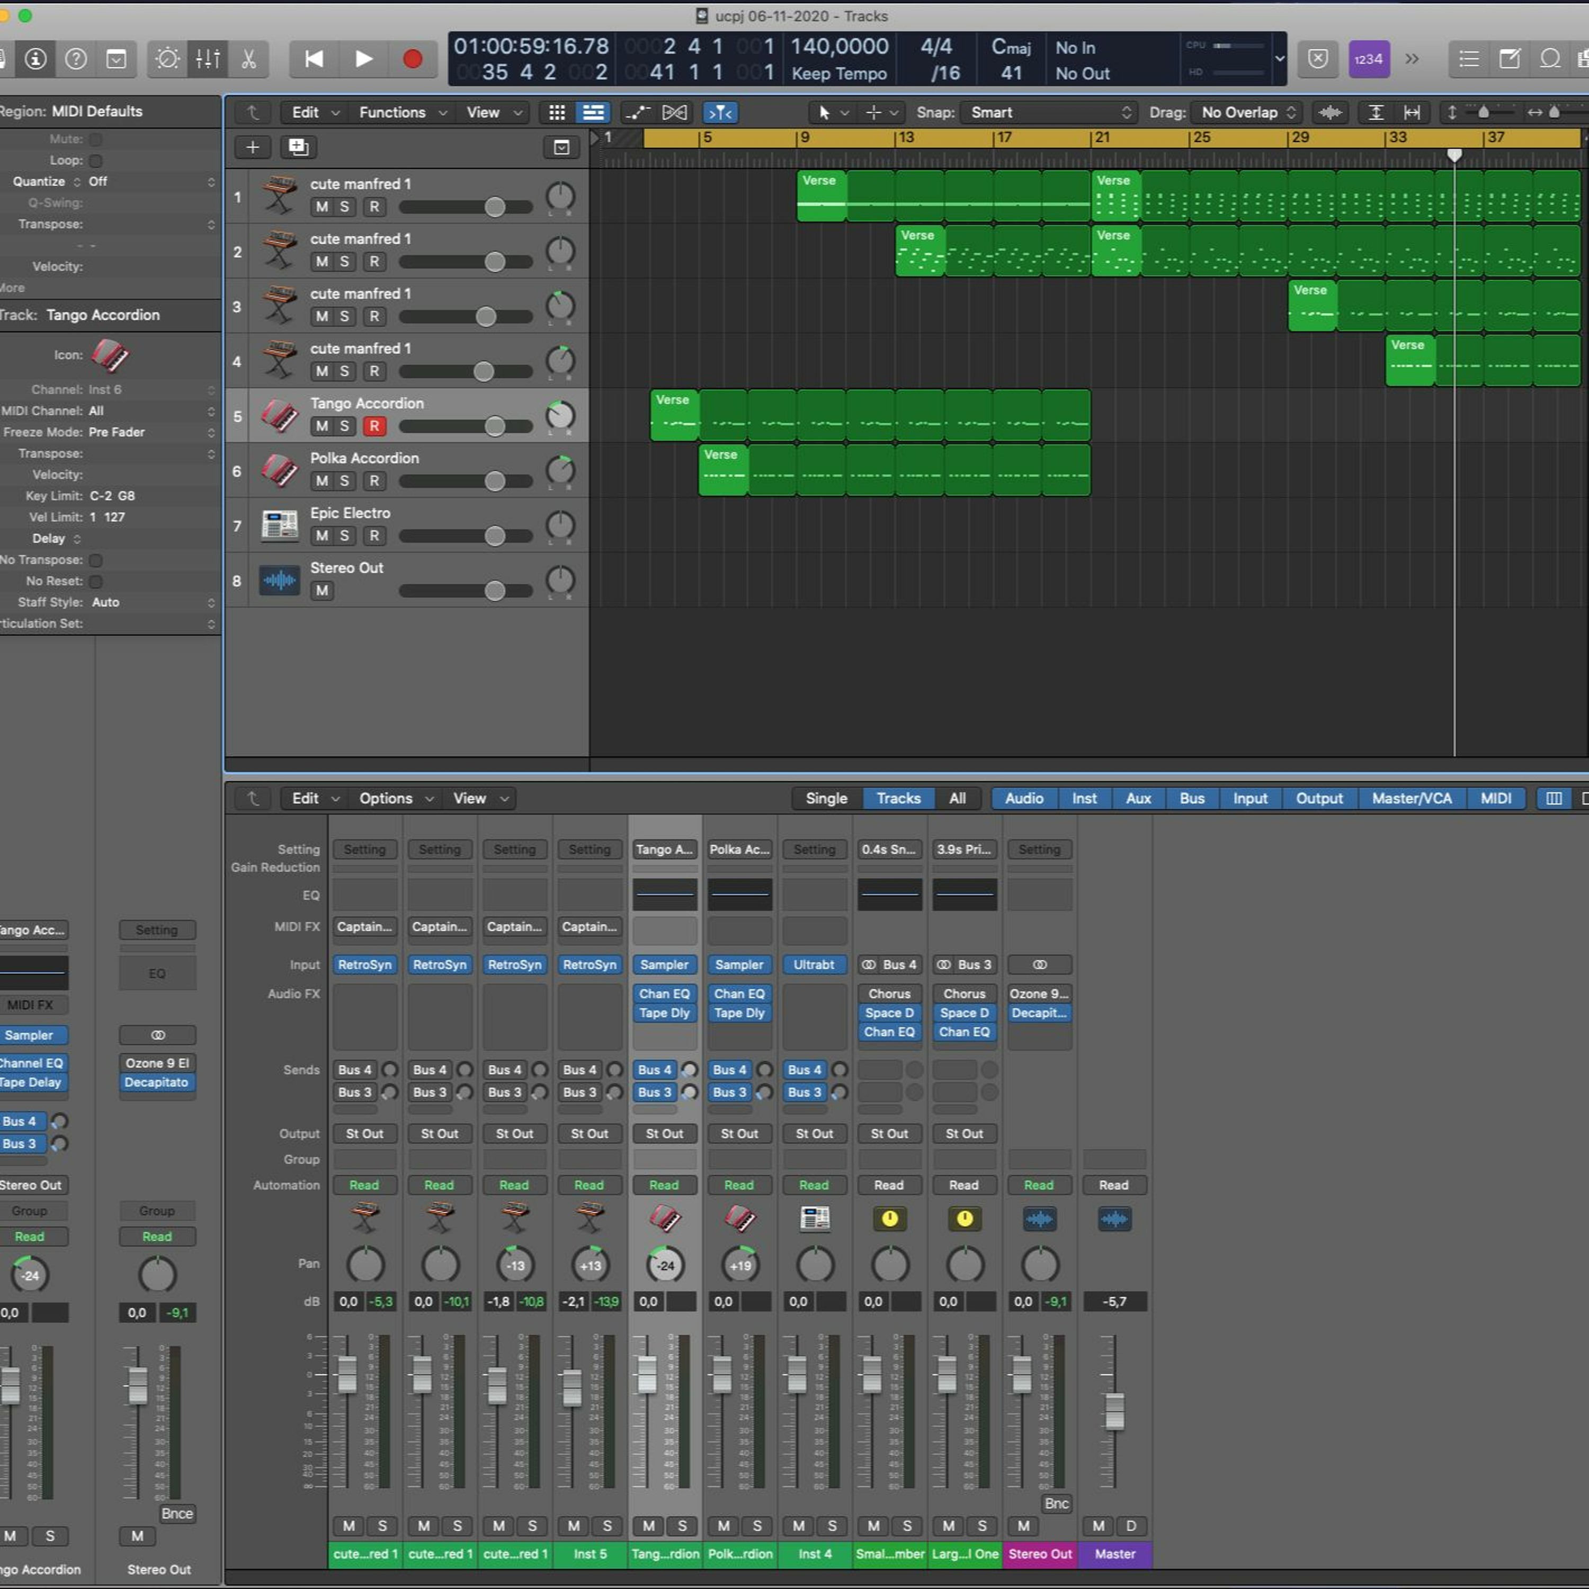Enable the Loop checkbox in Region inspector

[95, 160]
